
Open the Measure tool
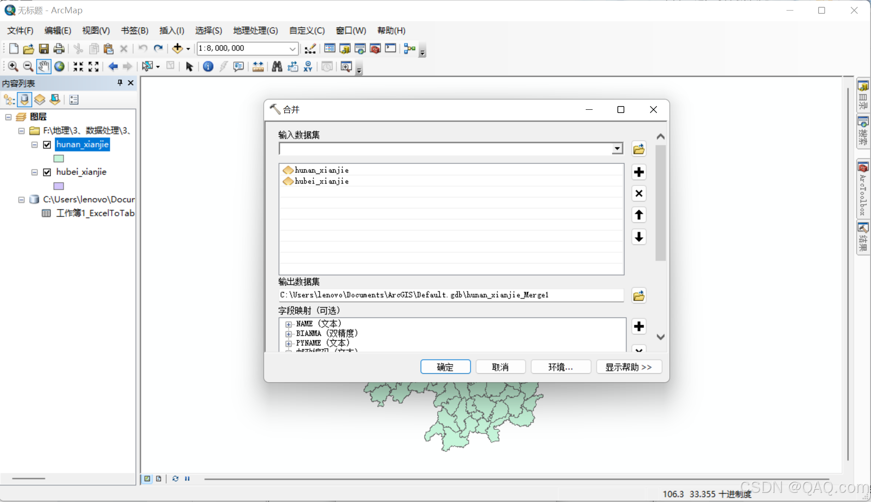(x=258, y=67)
